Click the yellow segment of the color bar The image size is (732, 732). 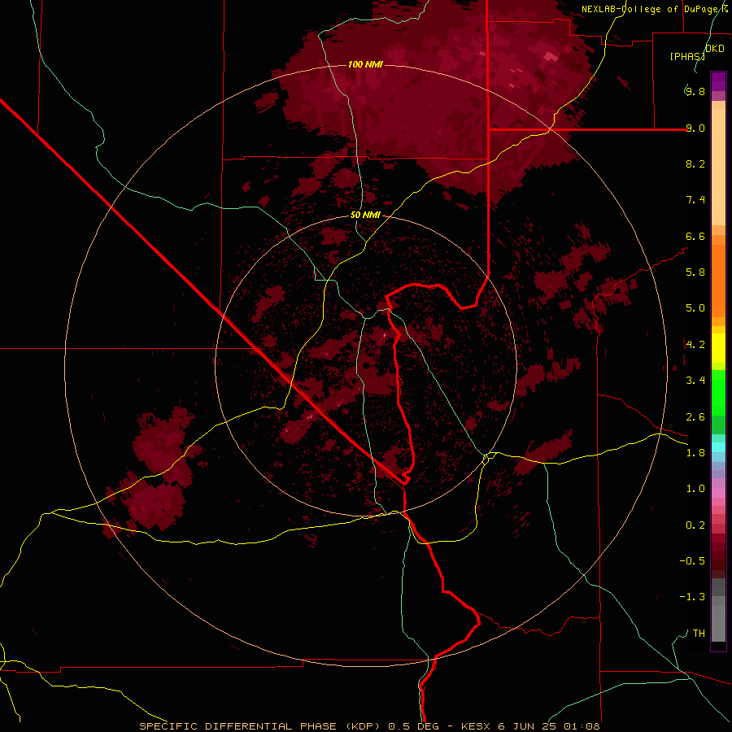718,348
